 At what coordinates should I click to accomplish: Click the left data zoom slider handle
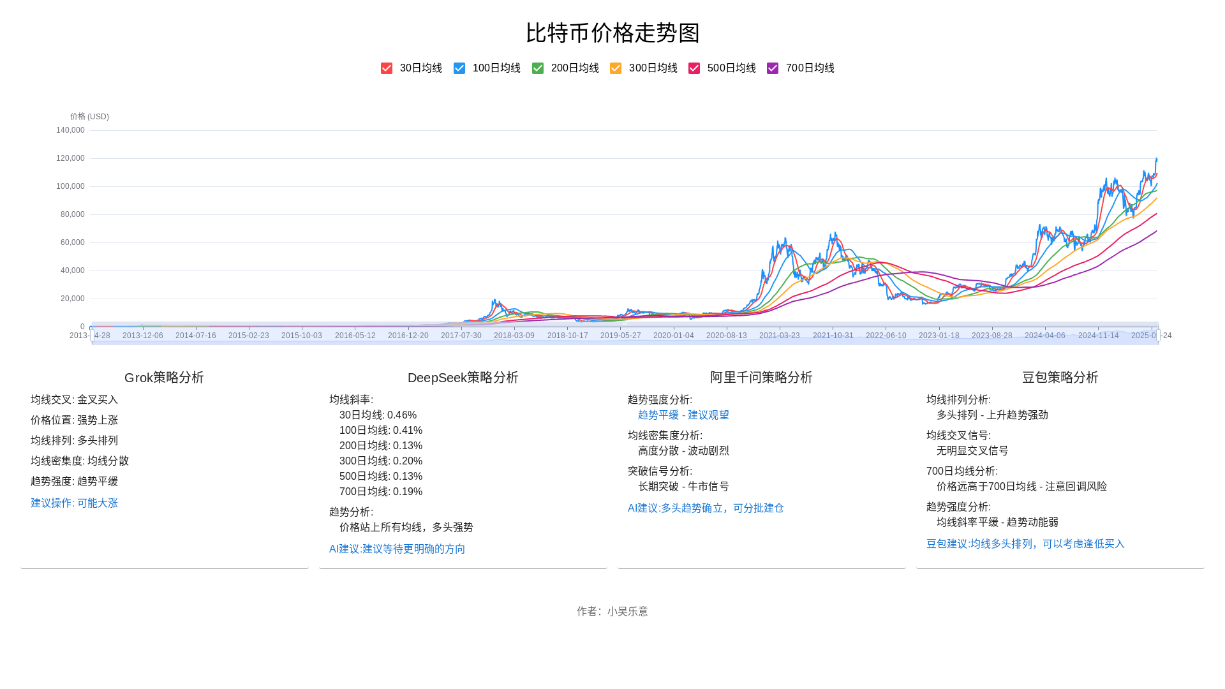click(92, 335)
